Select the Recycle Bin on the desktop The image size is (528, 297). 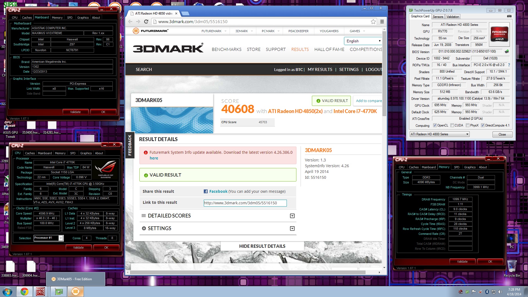[x=512, y=268]
